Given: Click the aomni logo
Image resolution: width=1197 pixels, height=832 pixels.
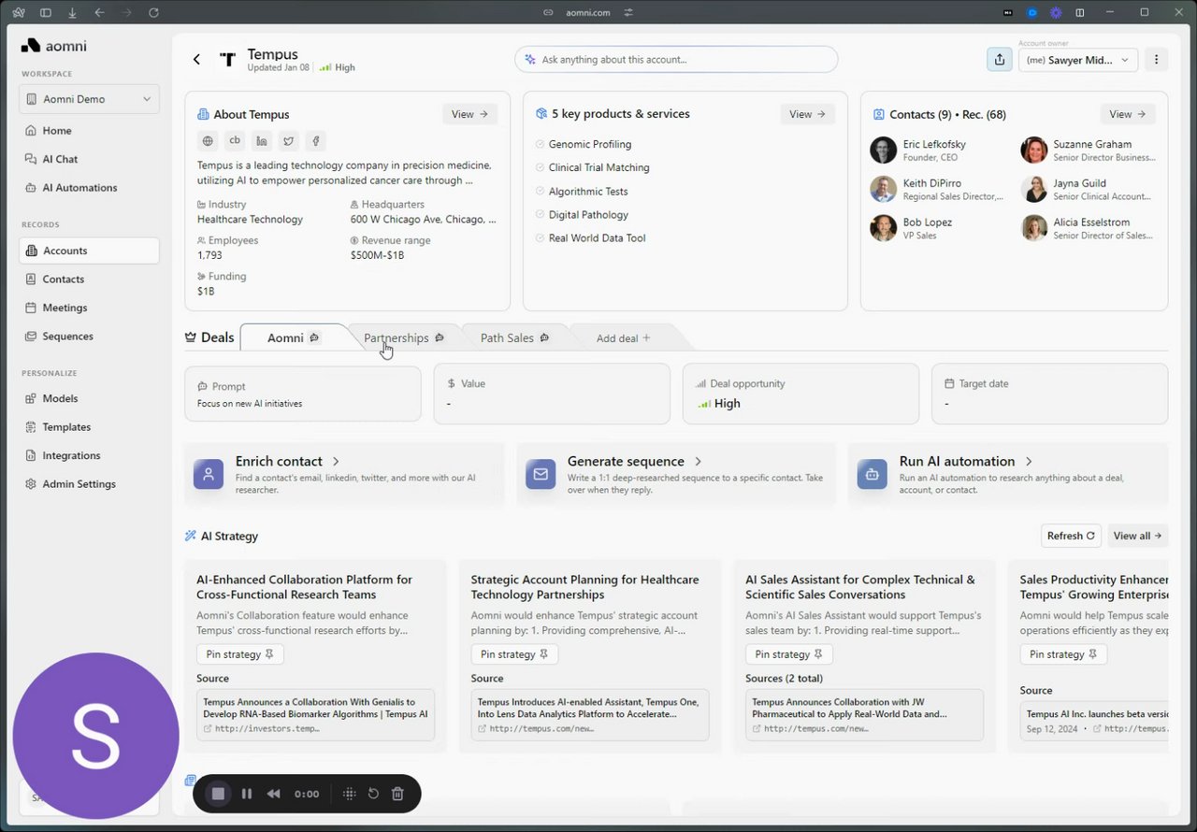Looking at the screenshot, I should pos(54,46).
